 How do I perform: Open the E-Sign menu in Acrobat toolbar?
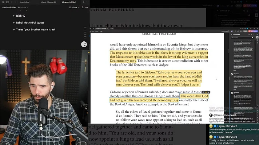pos(101,31)
